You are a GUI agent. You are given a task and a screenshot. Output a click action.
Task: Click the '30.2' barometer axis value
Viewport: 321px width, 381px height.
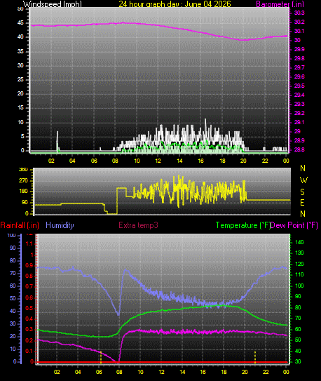tap(299, 22)
